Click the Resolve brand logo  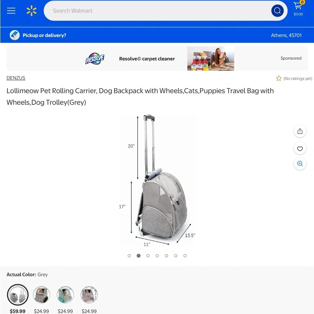click(x=95, y=58)
